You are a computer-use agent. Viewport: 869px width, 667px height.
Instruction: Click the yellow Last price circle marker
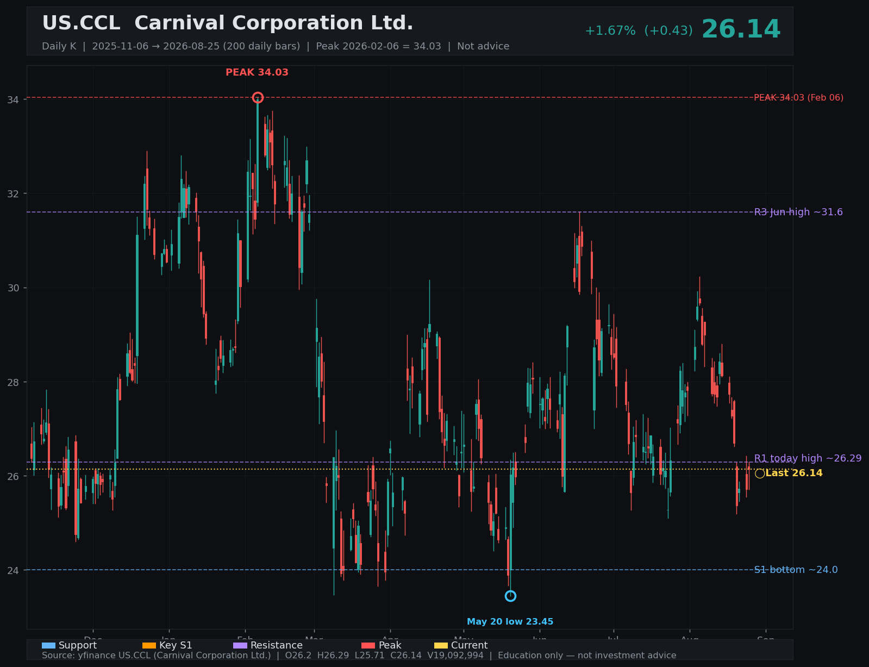coord(760,473)
